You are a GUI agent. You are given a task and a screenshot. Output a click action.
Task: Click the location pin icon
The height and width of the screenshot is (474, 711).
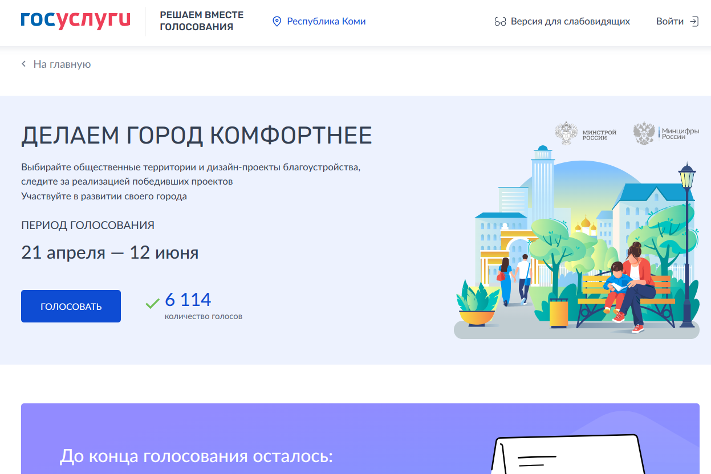[x=277, y=22]
